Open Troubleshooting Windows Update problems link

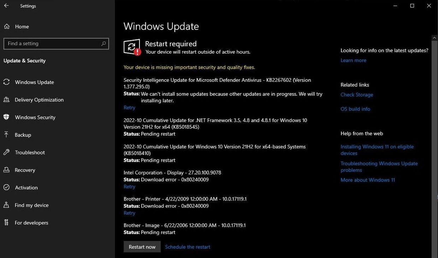379,167
